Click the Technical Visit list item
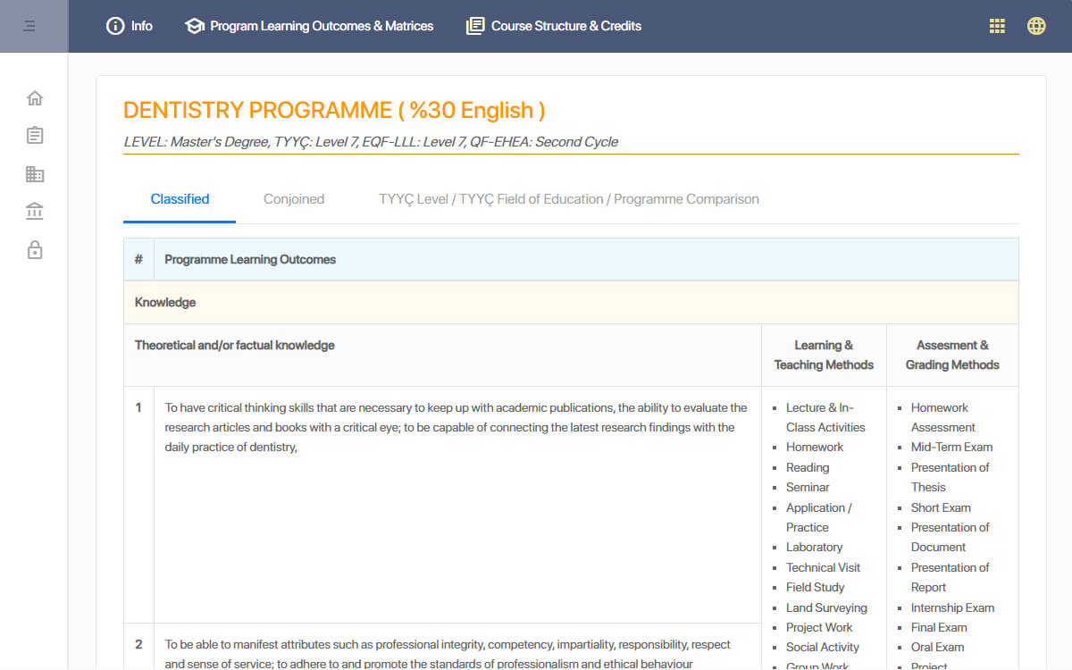Viewport: 1072px width, 670px height. point(823,567)
